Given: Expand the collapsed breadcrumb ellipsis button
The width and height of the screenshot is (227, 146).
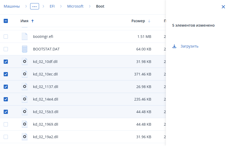Looking at the screenshot, I should tap(34, 6).
